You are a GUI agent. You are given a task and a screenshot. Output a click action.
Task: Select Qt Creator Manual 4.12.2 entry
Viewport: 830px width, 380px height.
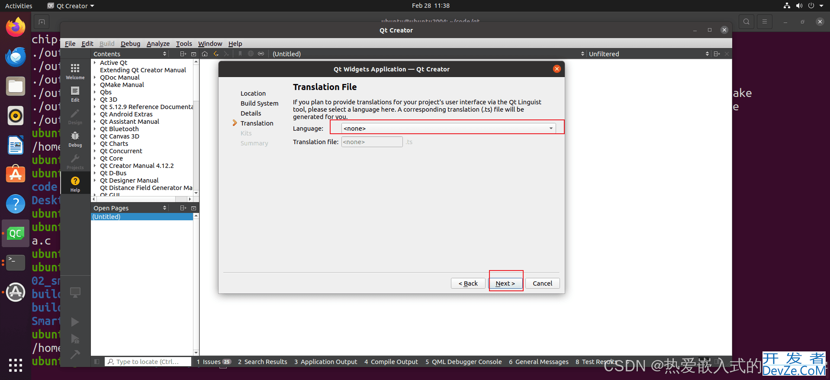click(x=137, y=166)
